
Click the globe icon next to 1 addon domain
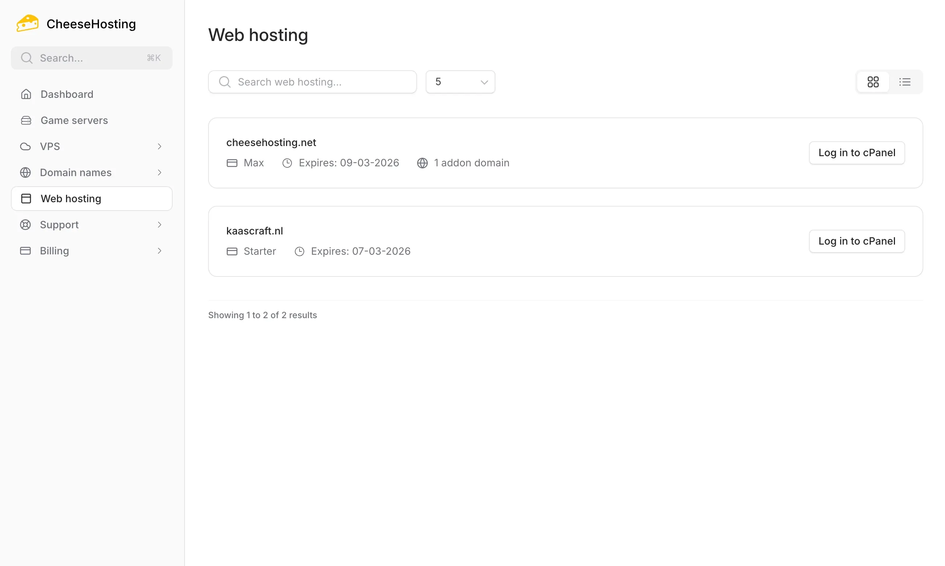point(422,162)
